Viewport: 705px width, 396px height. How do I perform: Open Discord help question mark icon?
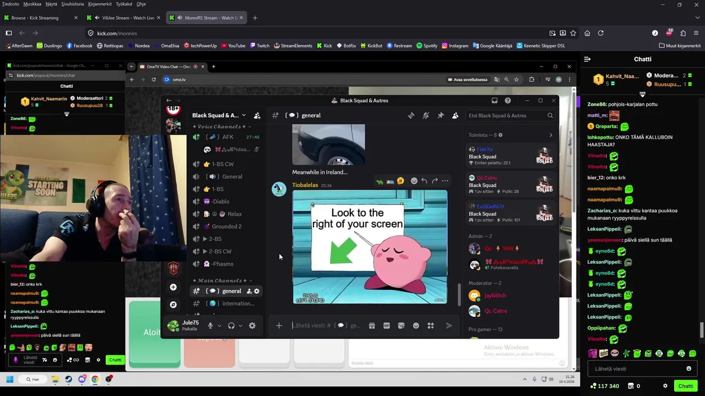pos(508,101)
